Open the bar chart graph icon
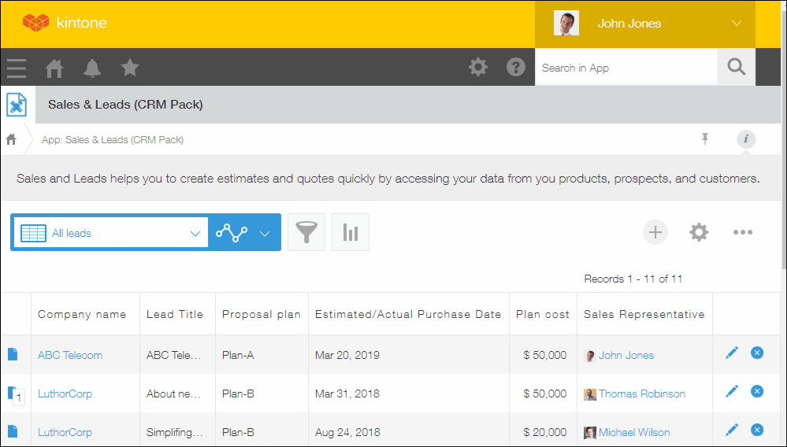 click(351, 233)
